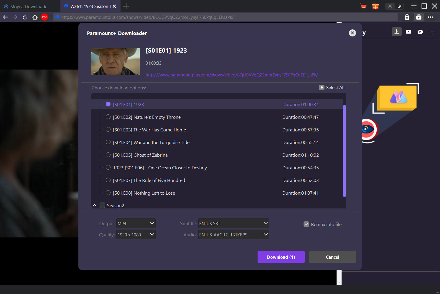Select episode One Ocean Closer to Destiny
440x294 pixels.
pyautogui.click(x=108, y=167)
